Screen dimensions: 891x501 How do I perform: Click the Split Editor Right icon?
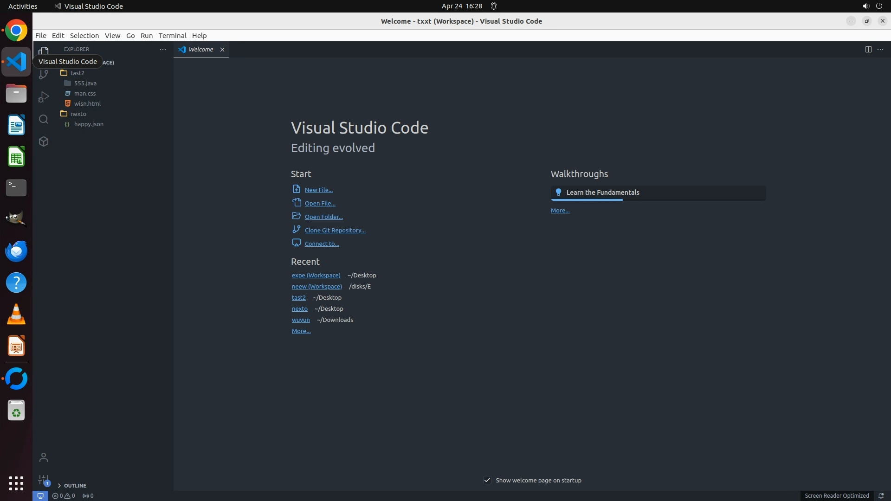868,50
